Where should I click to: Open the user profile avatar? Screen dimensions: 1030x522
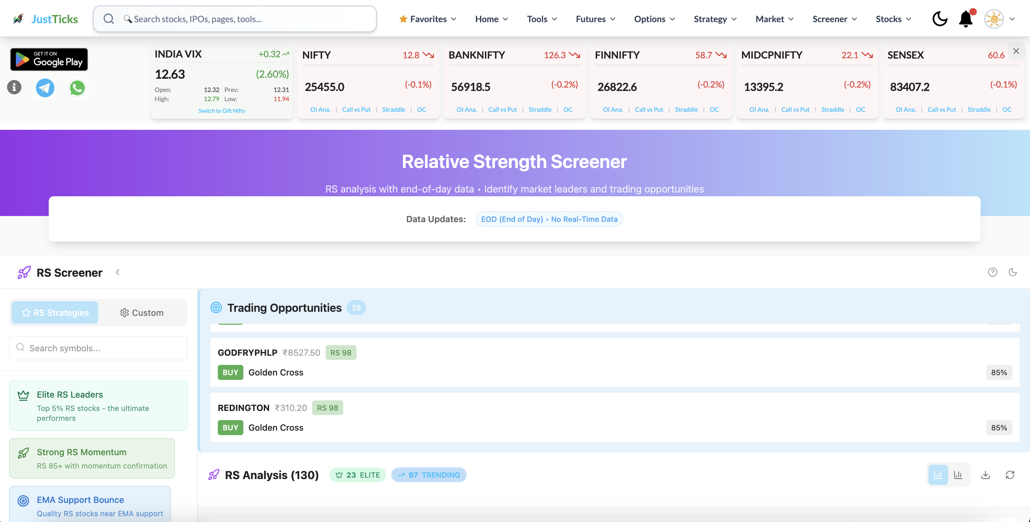tap(994, 19)
